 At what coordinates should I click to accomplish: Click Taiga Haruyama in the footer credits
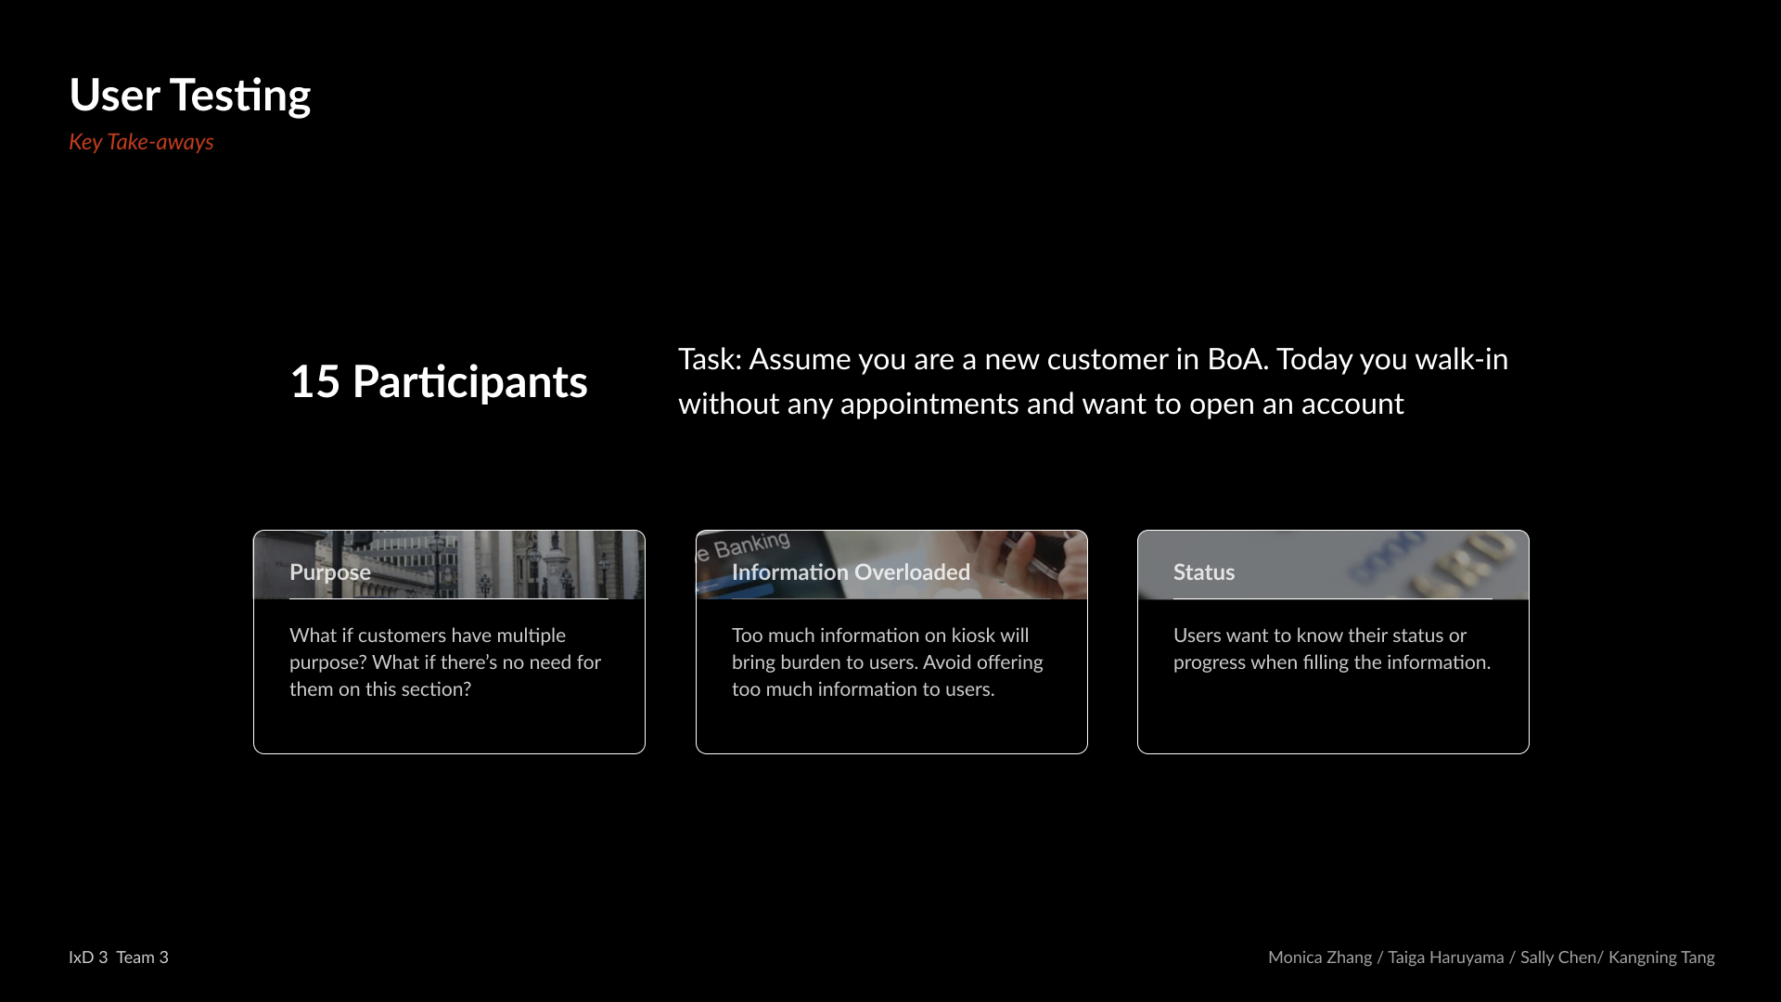[x=1445, y=957]
